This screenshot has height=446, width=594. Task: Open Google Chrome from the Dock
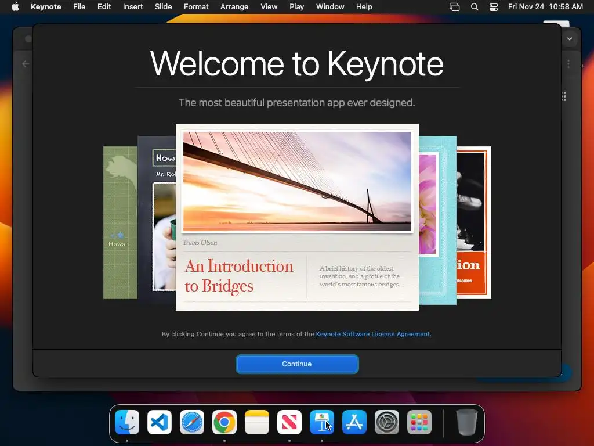tap(224, 422)
